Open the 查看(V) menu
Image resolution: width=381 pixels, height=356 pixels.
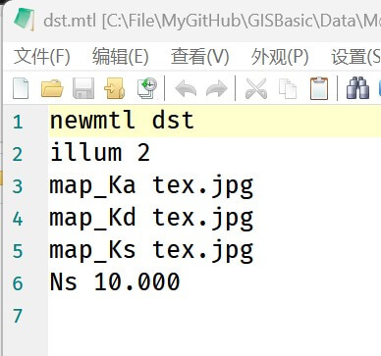(199, 57)
